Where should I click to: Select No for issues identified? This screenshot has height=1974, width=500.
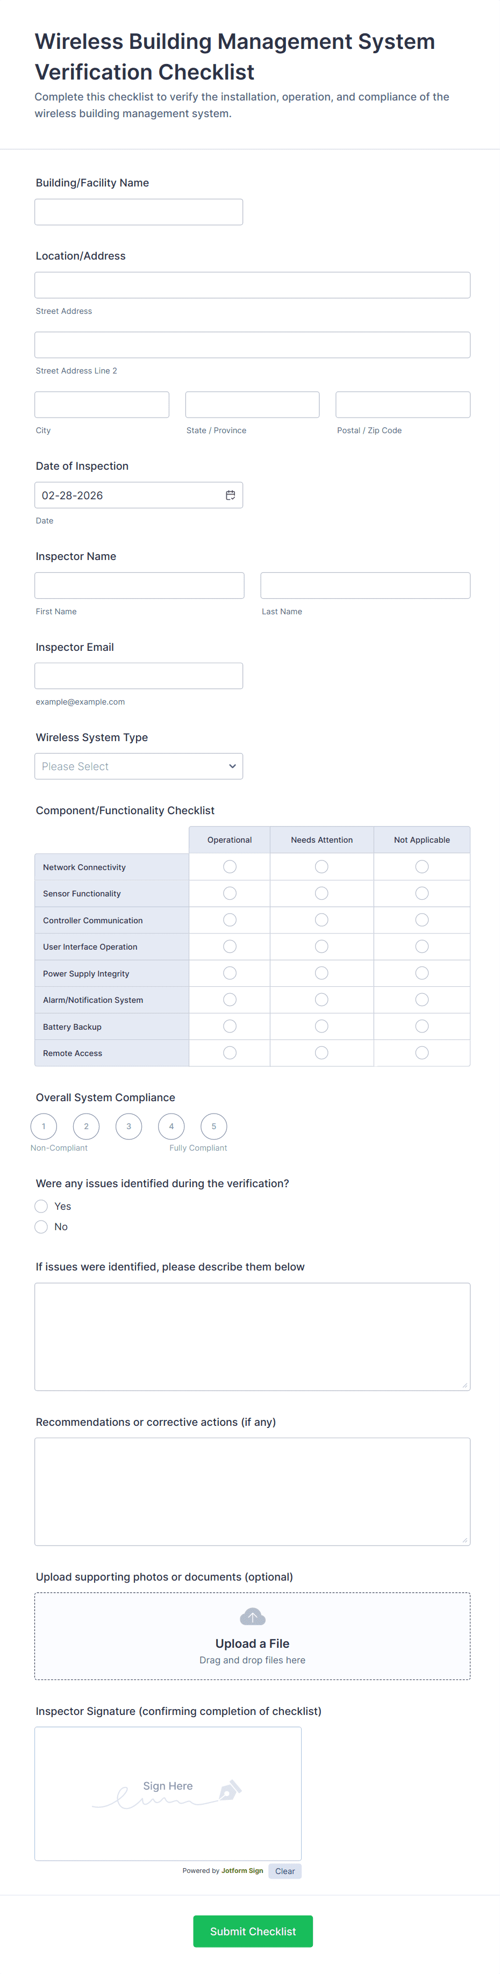pos(41,1227)
